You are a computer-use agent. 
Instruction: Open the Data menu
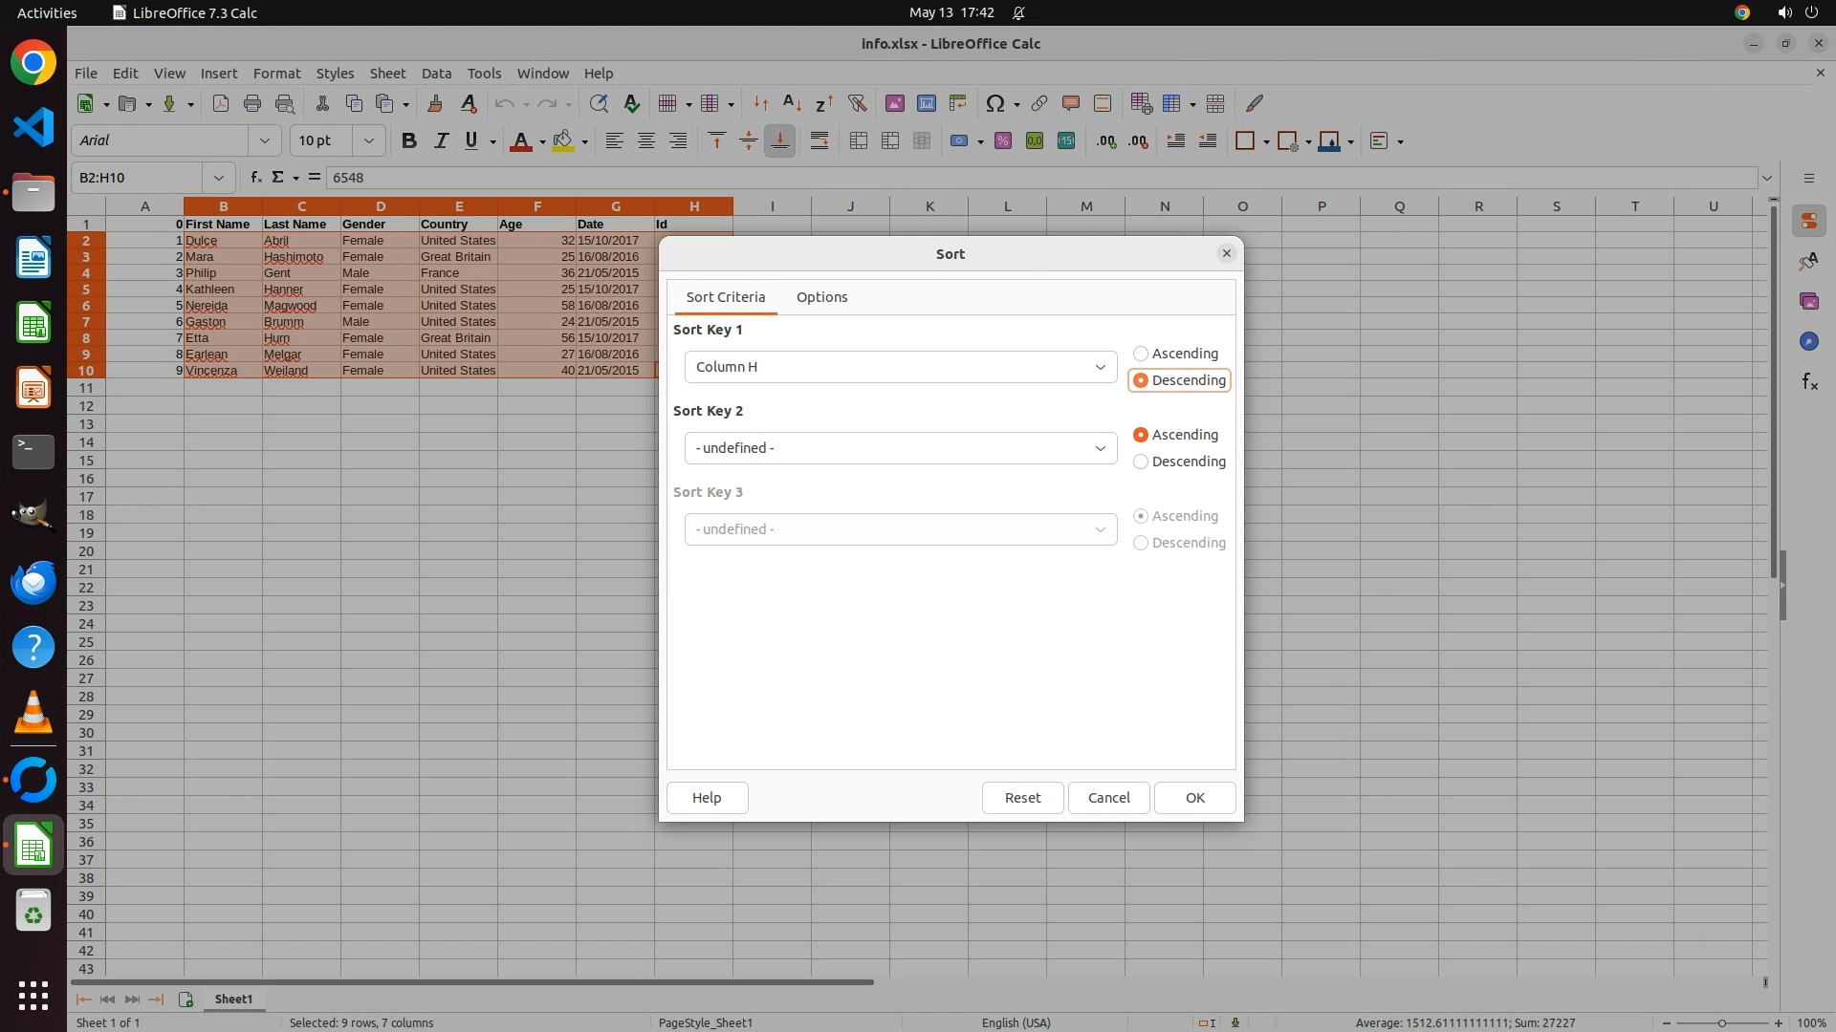point(436,73)
